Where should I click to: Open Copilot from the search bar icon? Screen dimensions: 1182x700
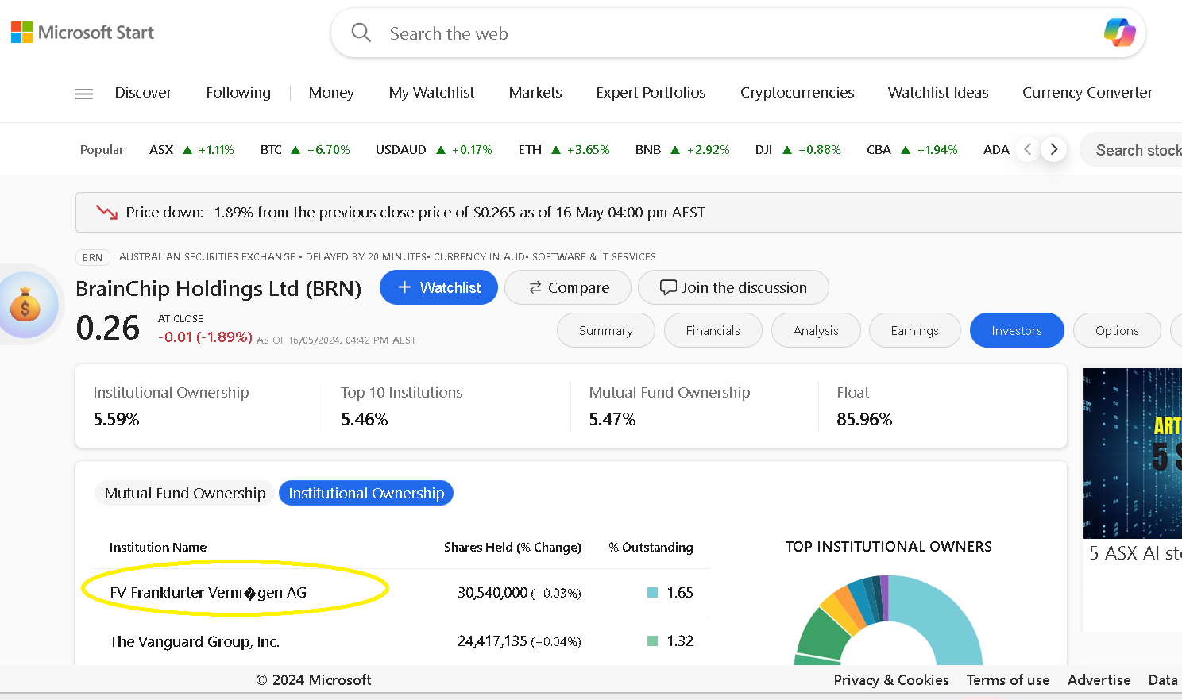coord(1119,33)
